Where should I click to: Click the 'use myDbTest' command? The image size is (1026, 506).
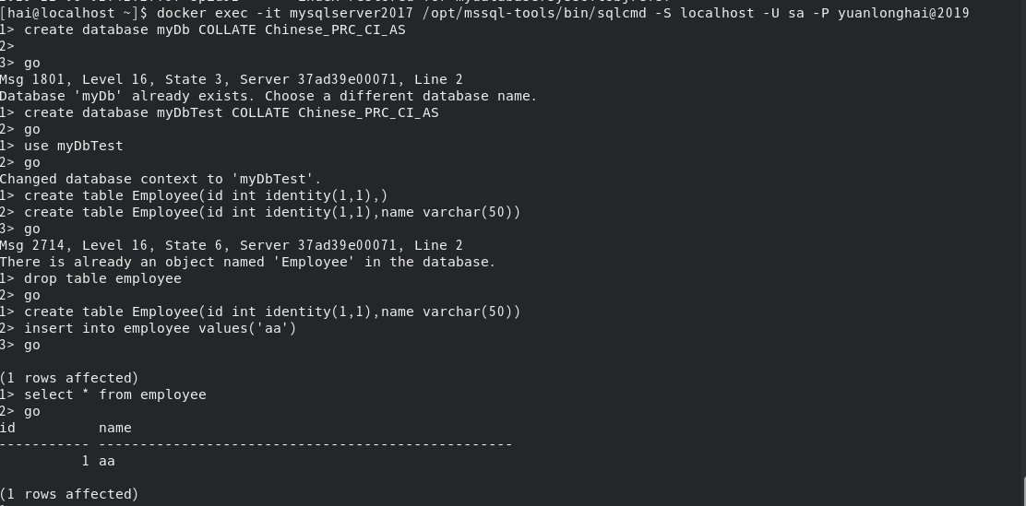pyautogui.click(x=73, y=146)
